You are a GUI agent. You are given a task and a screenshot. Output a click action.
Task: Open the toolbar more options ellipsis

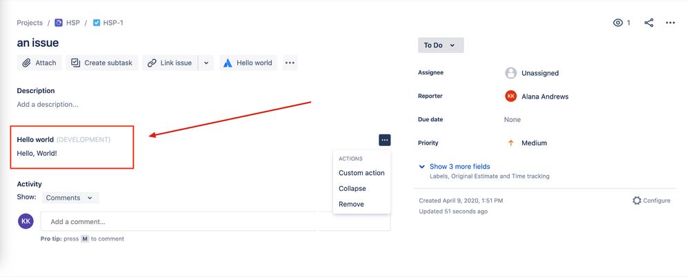(x=290, y=63)
